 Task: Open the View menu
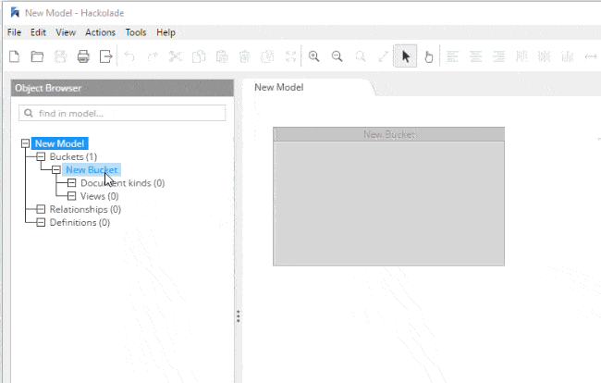point(66,32)
